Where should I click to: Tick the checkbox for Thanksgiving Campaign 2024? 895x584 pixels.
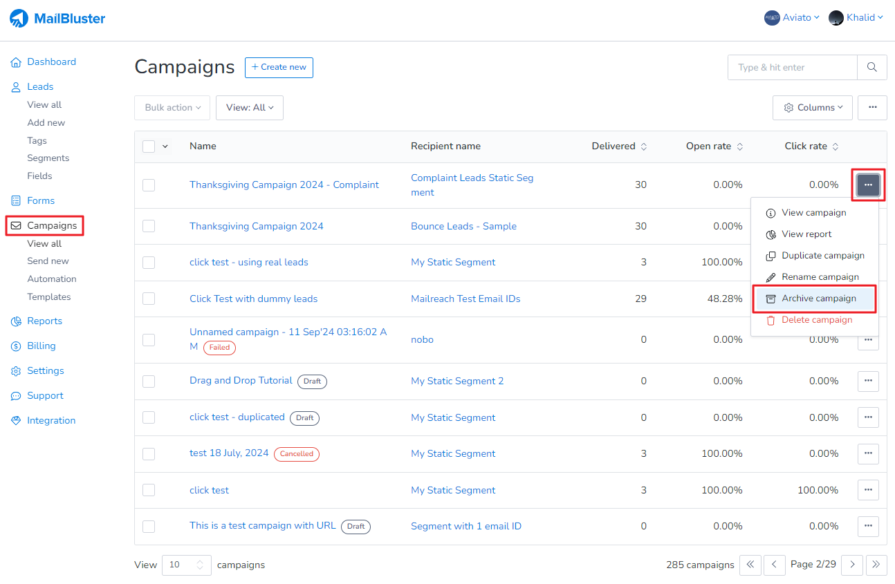tap(149, 226)
